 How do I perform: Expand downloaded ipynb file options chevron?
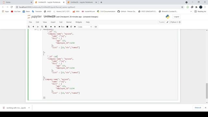[x=29, y=108]
